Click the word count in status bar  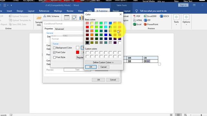click(3, 115)
